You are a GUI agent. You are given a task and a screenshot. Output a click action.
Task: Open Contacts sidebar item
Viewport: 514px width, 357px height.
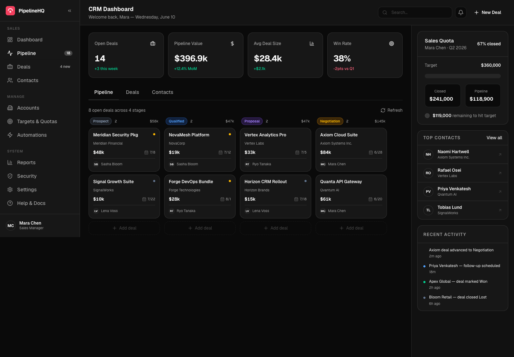click(40, 80)
